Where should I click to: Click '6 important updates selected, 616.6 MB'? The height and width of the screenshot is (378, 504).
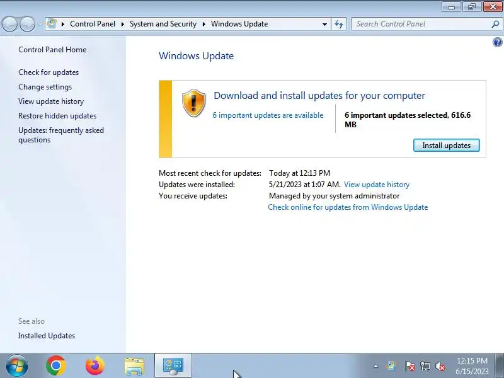[x=408, y=120]
